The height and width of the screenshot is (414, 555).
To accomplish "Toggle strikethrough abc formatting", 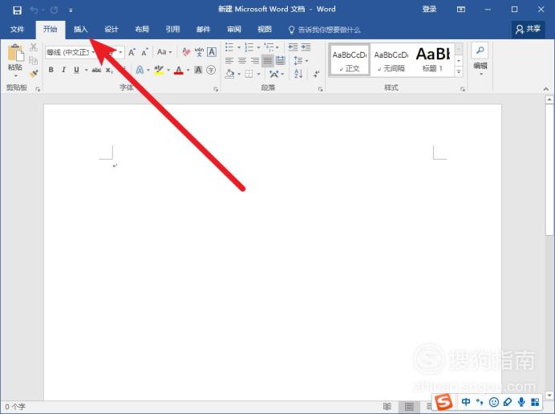I will coord(96,70).
